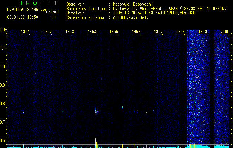The image size is (233, 148).
Task: Click the 1953 time axis label
Action: click(x=70, y=32)
